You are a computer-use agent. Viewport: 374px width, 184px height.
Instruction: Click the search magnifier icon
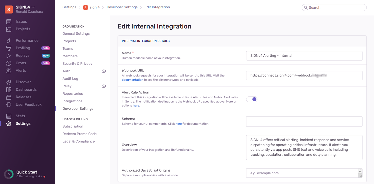pyautogui.click(x=306, y=7)
